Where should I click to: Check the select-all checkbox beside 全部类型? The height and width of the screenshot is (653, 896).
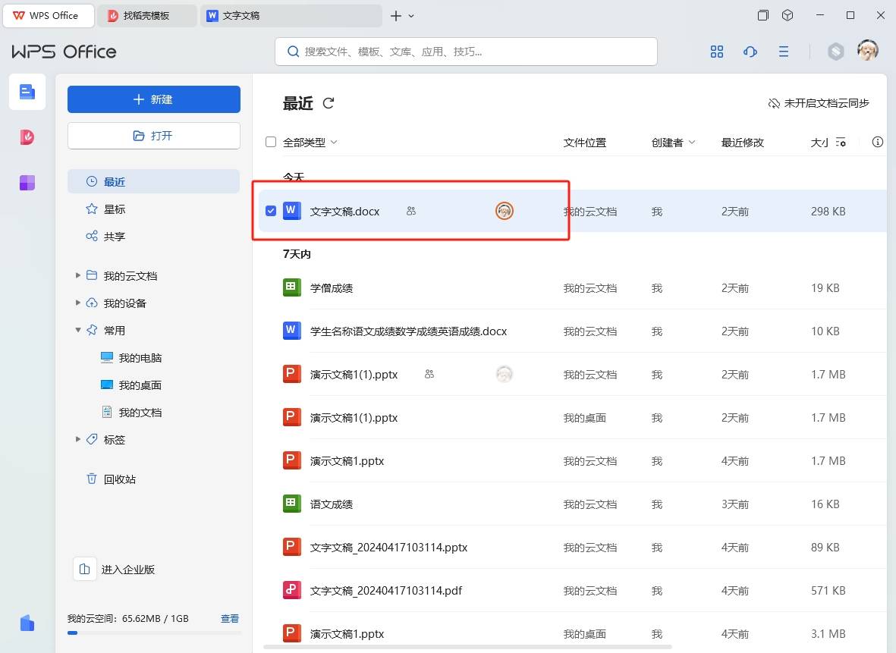pos(270,142)
